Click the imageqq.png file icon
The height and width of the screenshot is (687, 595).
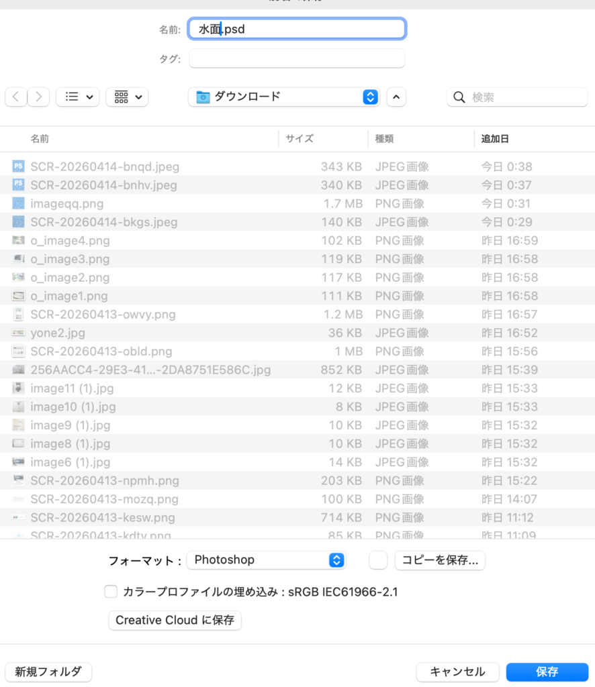(x=19, y=203)
